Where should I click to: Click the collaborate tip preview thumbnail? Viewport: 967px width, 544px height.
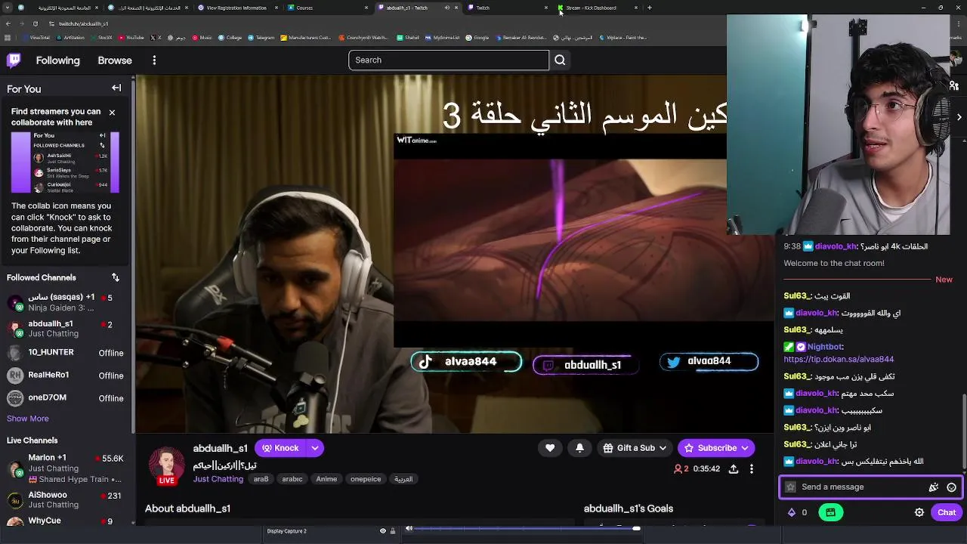(x=65, y=164)
